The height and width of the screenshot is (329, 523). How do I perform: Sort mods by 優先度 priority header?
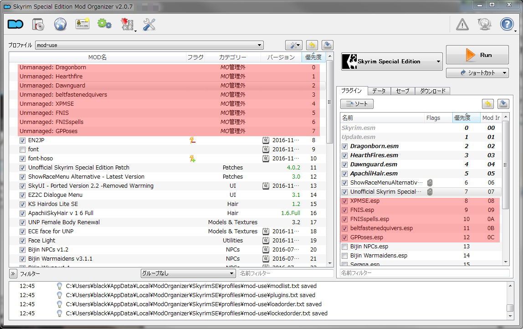pyautogui.click(x=313, y=57)
